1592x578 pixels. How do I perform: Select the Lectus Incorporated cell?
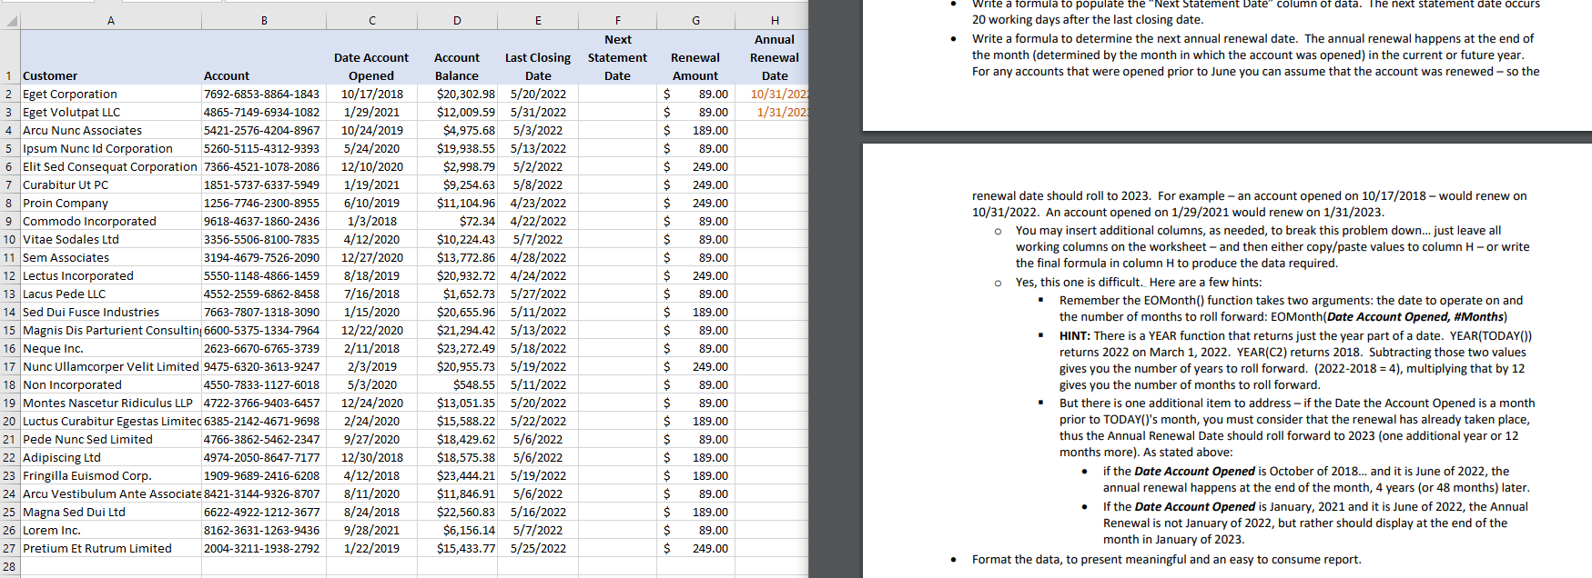[x=111, y=275]
